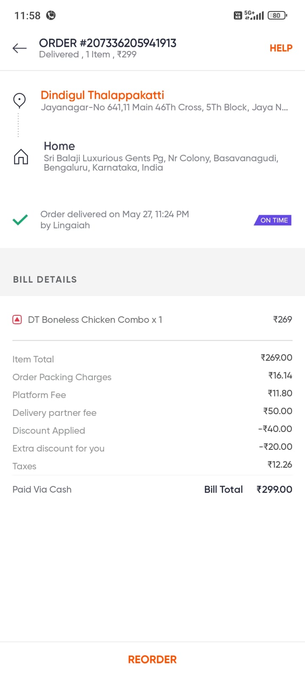The height and width of the screenshot is (679, 305).
Task: Tap the green delivered checkmark icon
Action: pos(20,220)
